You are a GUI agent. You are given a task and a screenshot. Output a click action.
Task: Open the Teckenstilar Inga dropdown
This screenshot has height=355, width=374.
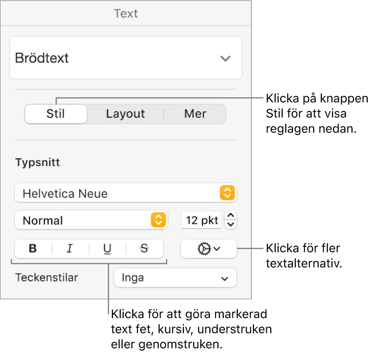click(175, 278)
